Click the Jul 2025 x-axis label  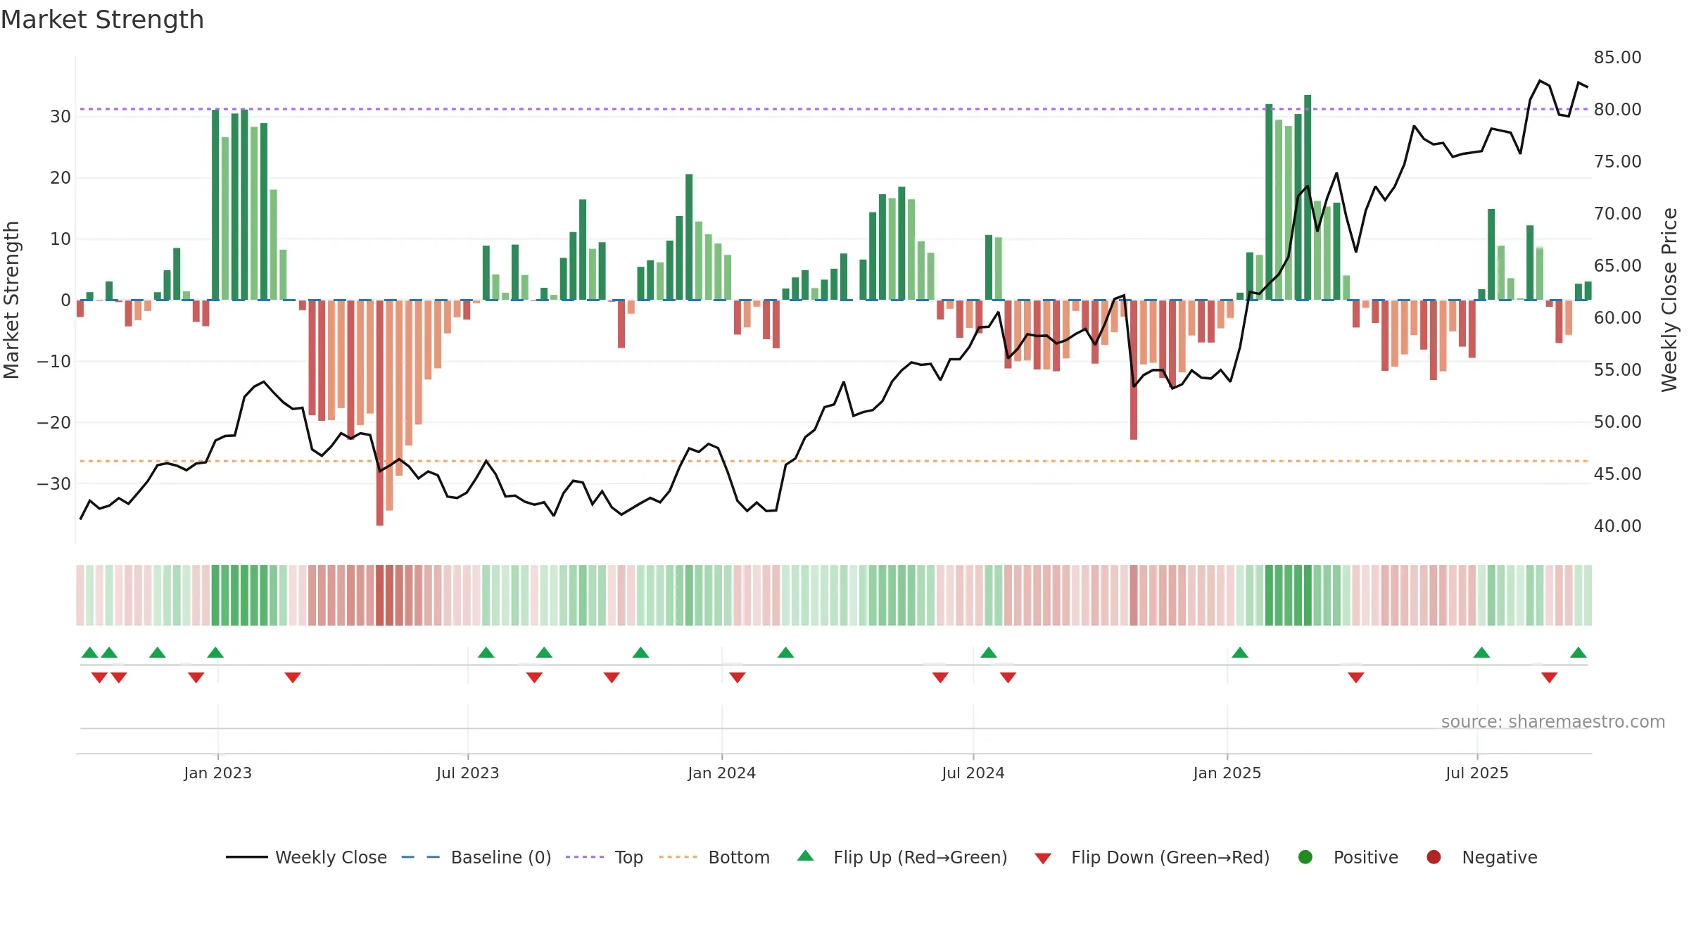coord(1476,773)
